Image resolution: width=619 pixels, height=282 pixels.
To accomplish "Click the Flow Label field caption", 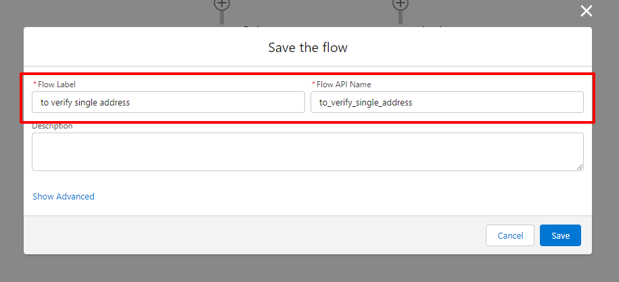I will click(57, 85).
